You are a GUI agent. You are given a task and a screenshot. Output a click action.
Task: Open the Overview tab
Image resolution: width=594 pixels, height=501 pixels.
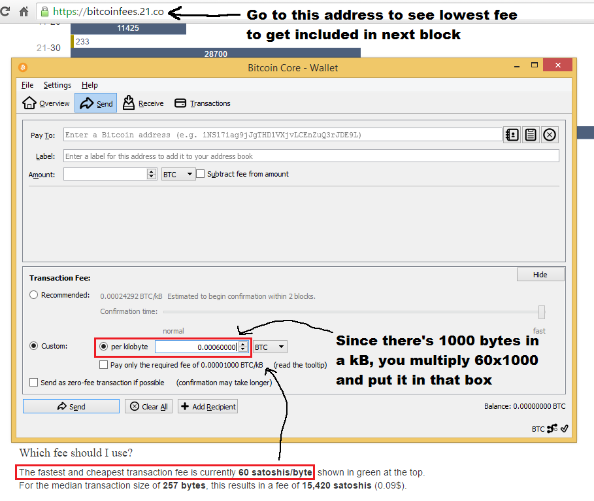[x=46, y=103]
